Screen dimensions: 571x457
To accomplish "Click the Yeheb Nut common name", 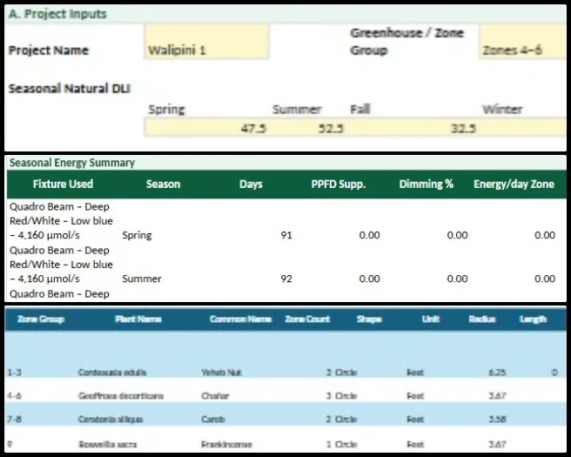I will click(221, 373).
